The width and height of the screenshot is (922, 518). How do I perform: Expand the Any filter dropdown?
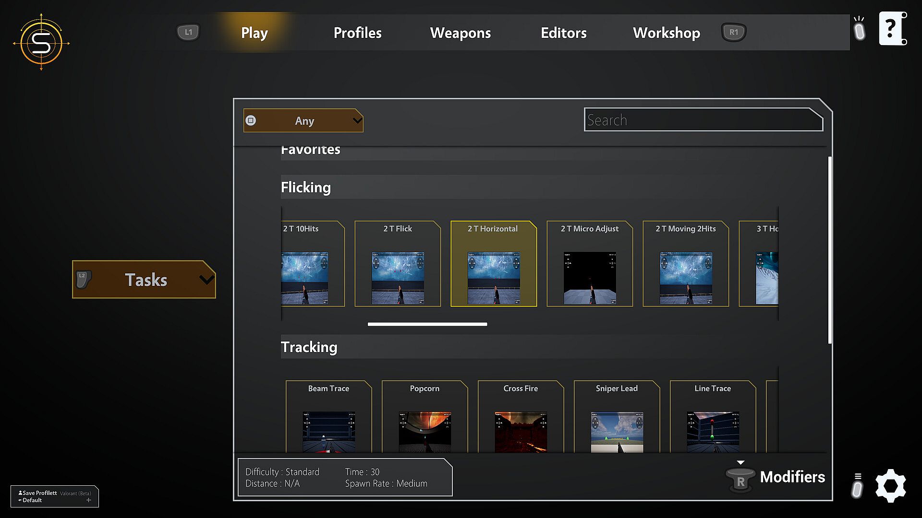[x=303, y=120]
